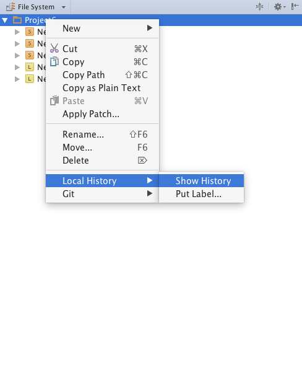The image size is (302, 383).
Task: Click Show History in submenu
Action: 202,181
